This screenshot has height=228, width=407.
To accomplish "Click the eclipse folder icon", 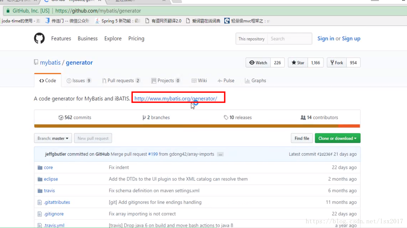I will pos(40,179).
